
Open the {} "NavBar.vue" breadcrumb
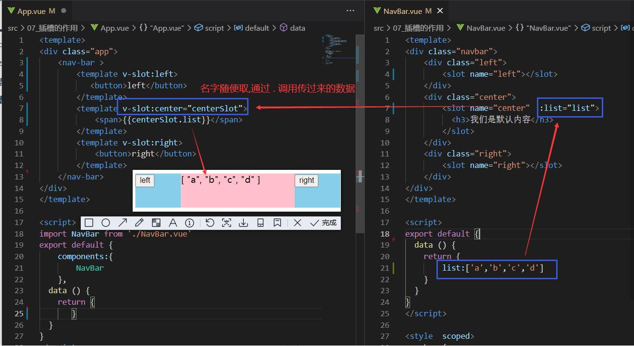543,28
